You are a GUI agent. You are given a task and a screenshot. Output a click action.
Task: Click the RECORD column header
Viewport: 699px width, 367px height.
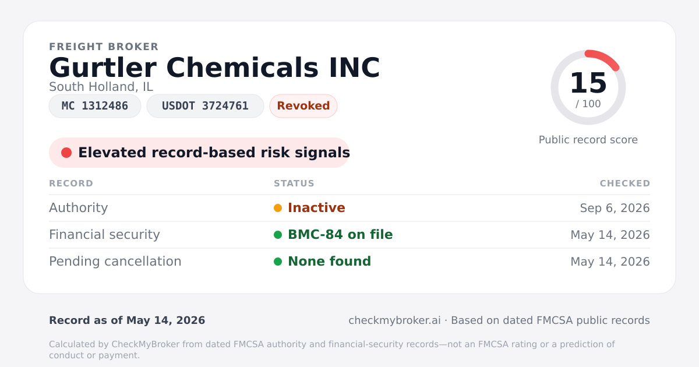[71, 183]
